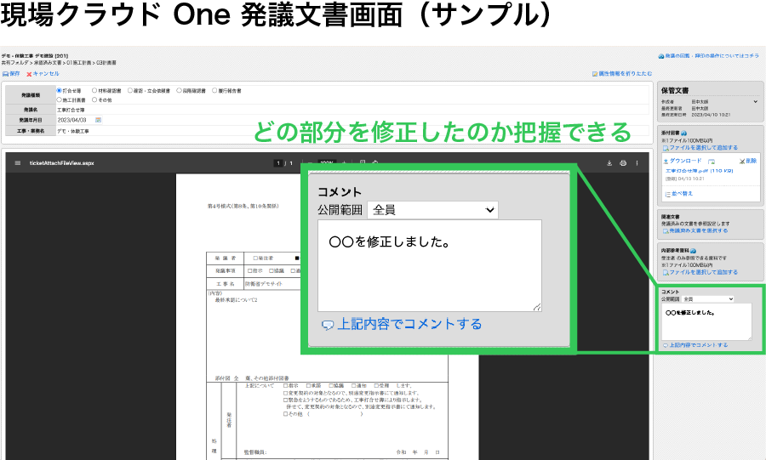Open the calendar picker beside 2023/04/03
766x460 pixels.
[98, 120]
